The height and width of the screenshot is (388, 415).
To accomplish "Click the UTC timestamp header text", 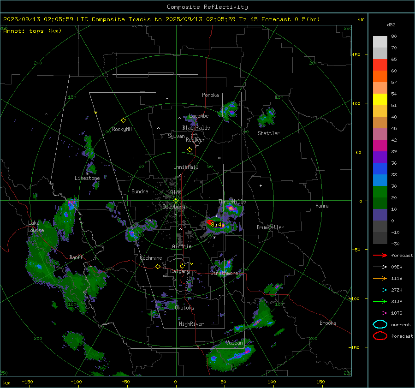I will pos(161,19).
